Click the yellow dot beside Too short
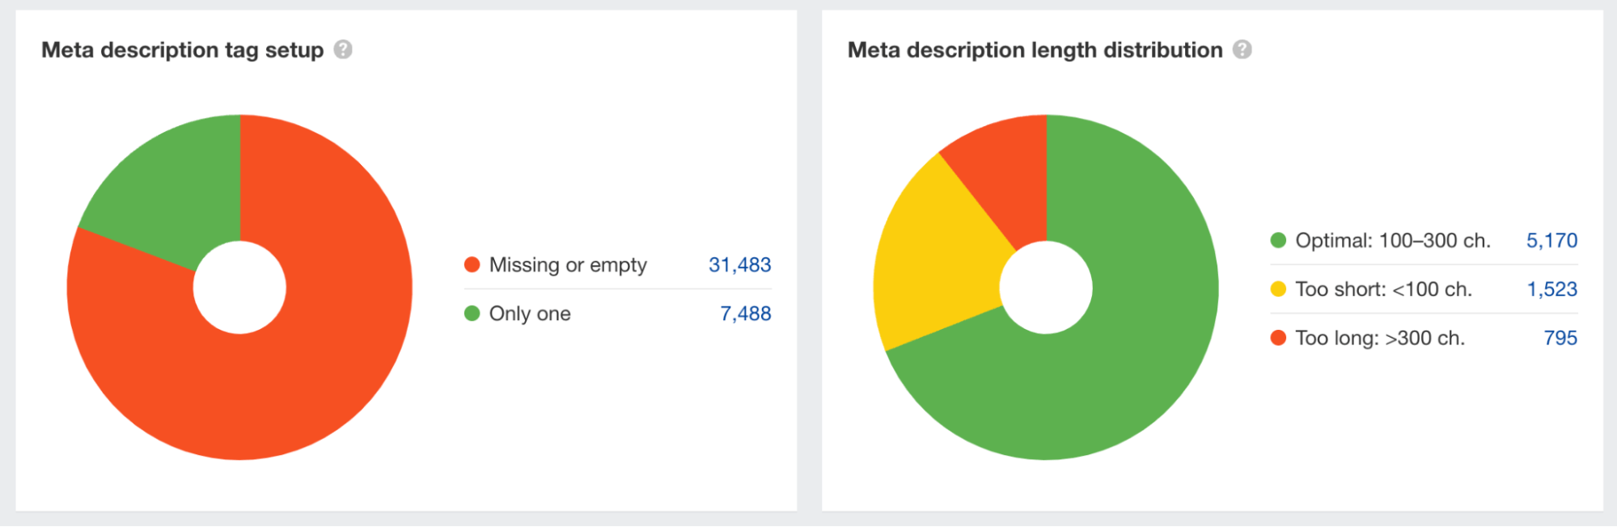Screen dimensions: 1617x527 pyautogui.click(x=1278, y=289)
